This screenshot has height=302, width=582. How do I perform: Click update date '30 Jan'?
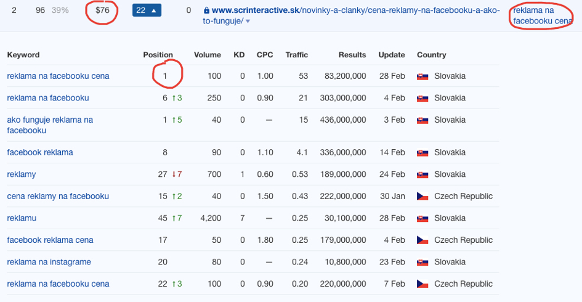click(x=392, y=197)
